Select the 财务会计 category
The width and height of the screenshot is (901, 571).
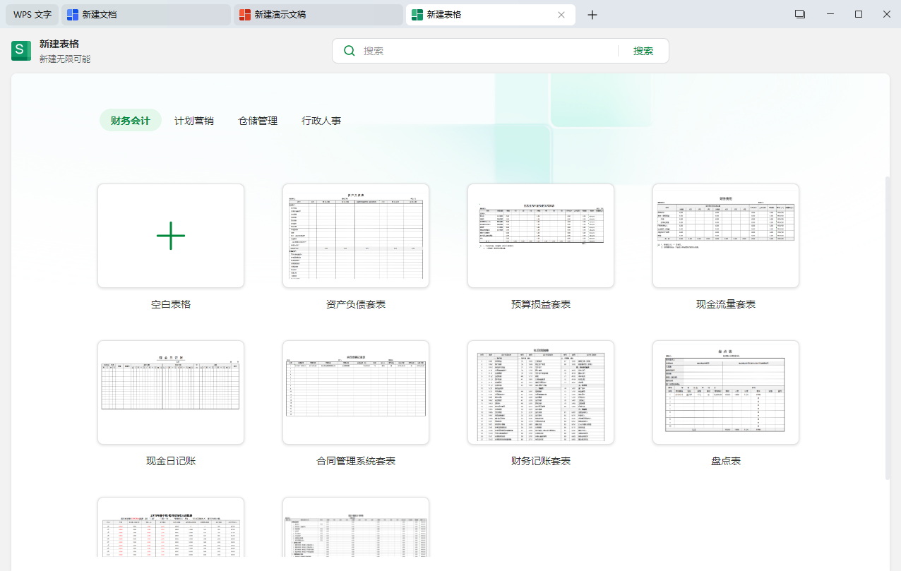(131, 121)
